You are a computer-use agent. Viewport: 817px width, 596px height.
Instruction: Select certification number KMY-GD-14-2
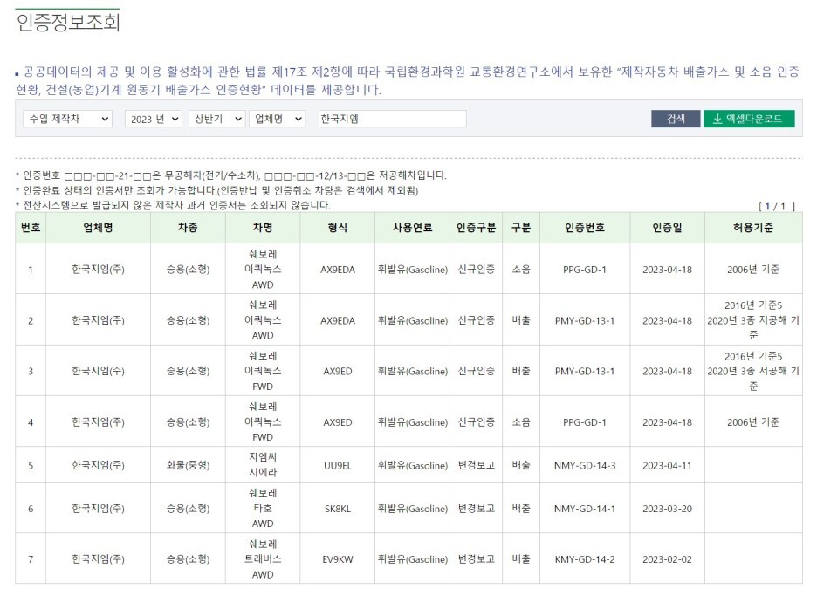click(x=585, y=559)
